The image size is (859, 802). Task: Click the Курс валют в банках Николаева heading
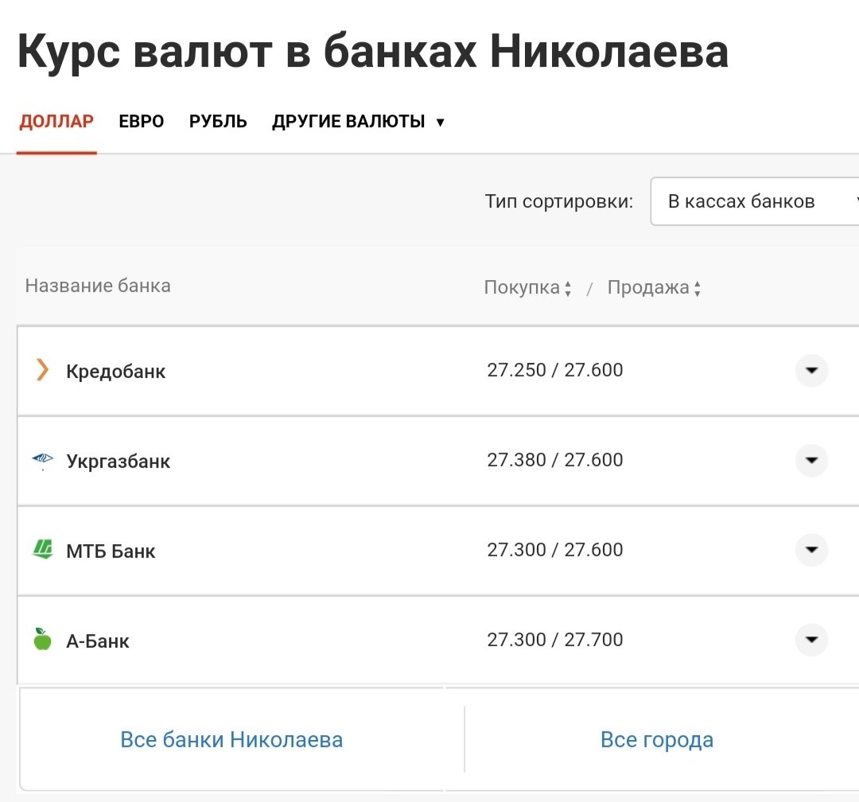[x=373, y=52]
